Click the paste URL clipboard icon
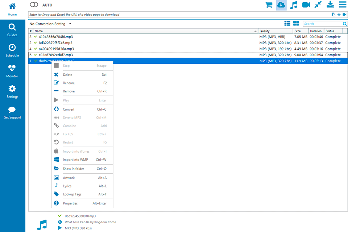 pyautogui.click(x=333, y=14)
